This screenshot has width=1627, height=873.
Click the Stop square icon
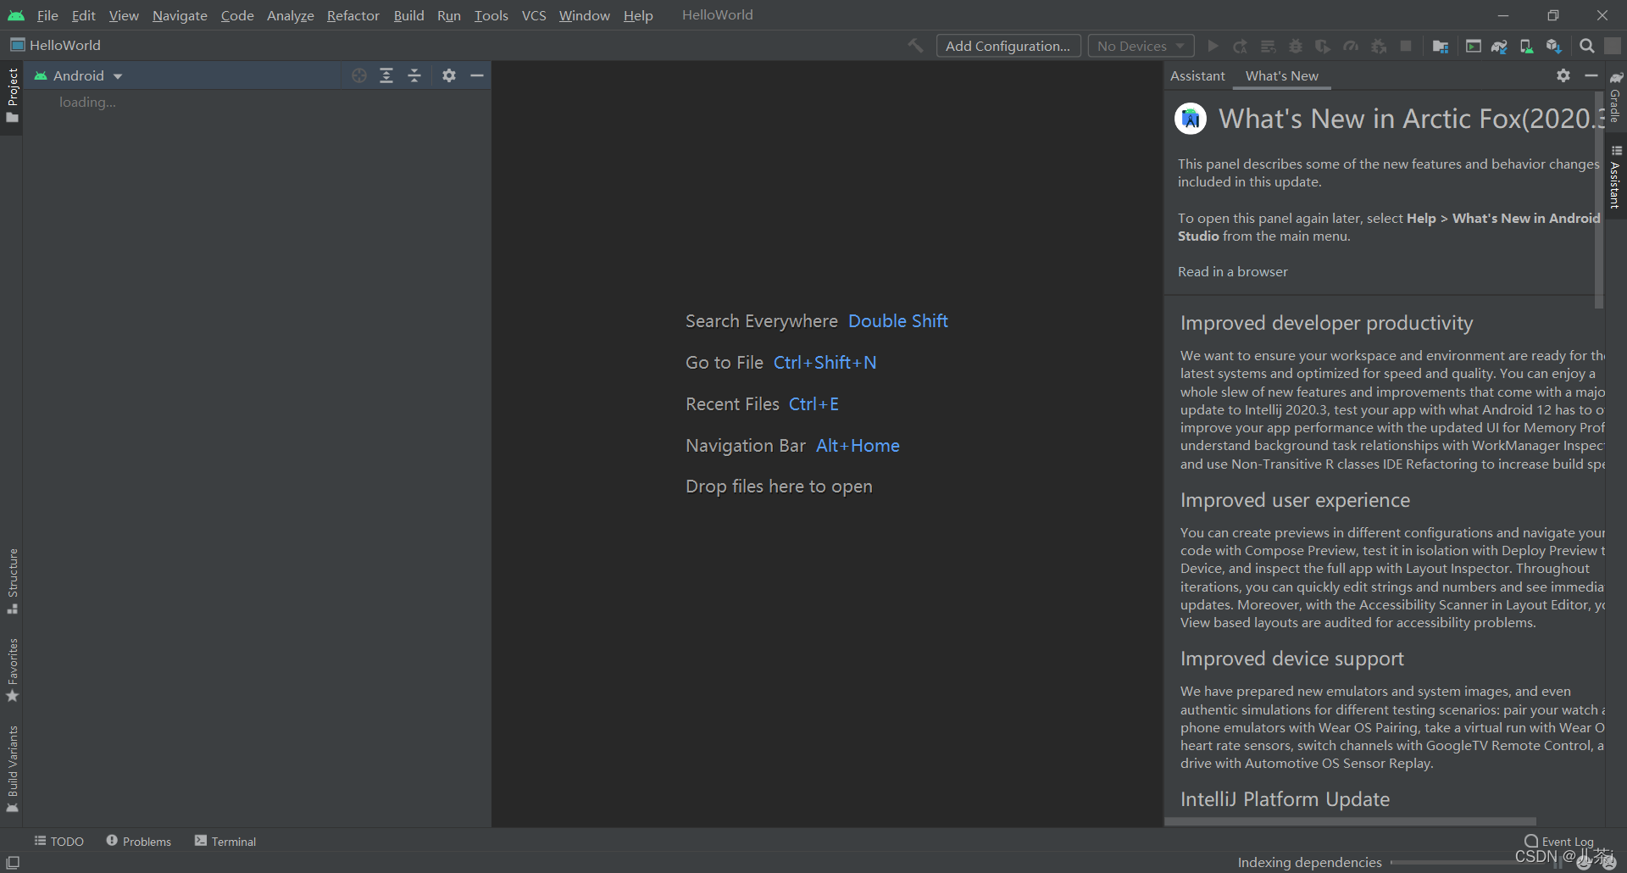tap(1406, 46)
